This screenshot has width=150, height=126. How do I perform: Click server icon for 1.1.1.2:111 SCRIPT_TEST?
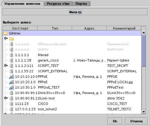(11, 66)
